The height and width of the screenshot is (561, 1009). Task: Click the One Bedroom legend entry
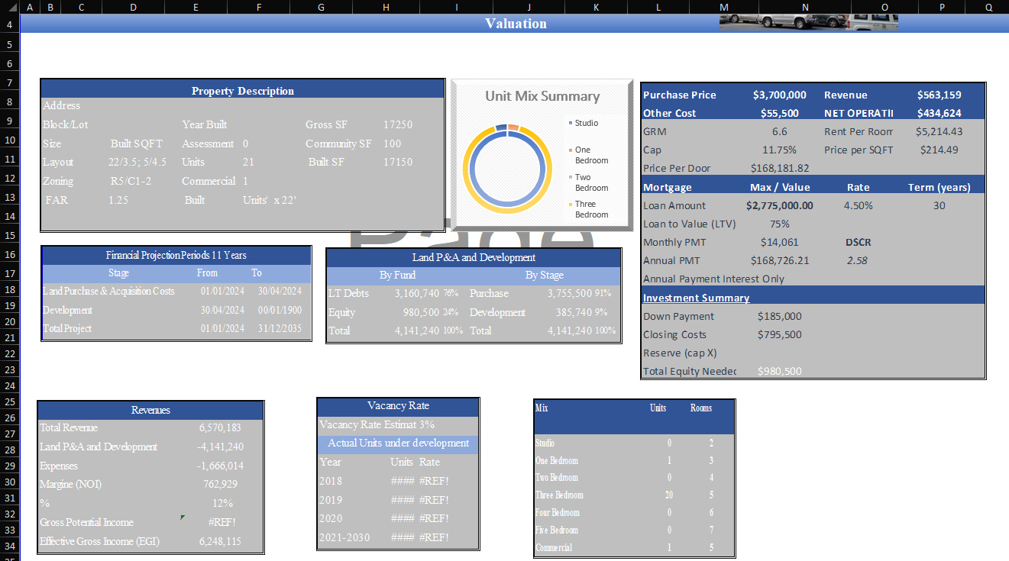click(x=588, y=155)
